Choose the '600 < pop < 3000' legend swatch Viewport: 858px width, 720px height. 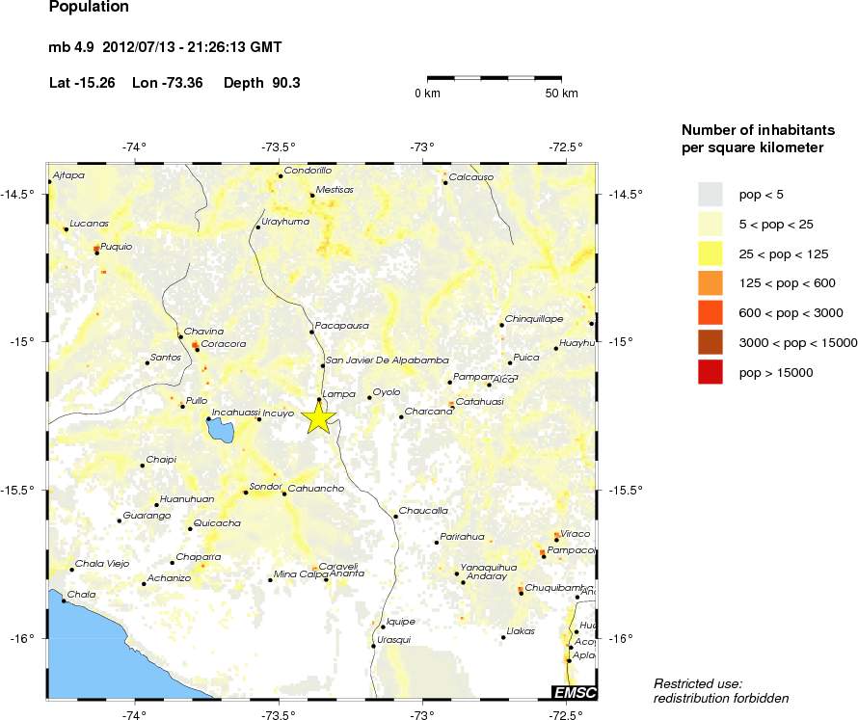[710, 312]
